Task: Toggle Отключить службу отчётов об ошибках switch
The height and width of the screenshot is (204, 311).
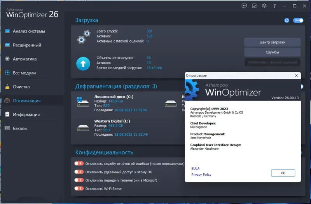Action: pos(79,163)
